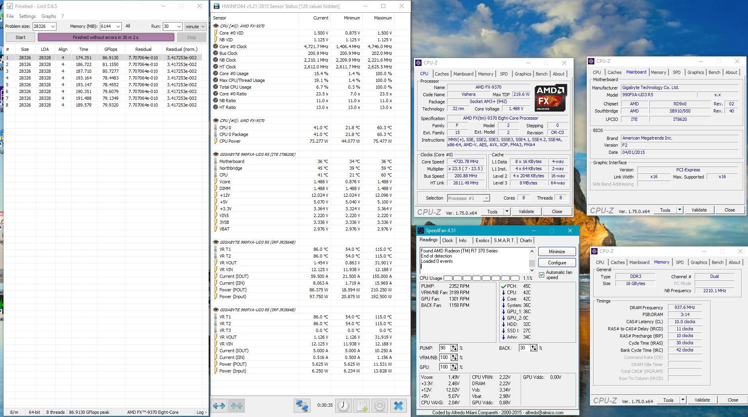Open the Problem size dropdown in LinX

53,27
